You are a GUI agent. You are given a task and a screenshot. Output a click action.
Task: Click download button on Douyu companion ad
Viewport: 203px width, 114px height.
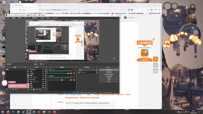coord(144,60)
